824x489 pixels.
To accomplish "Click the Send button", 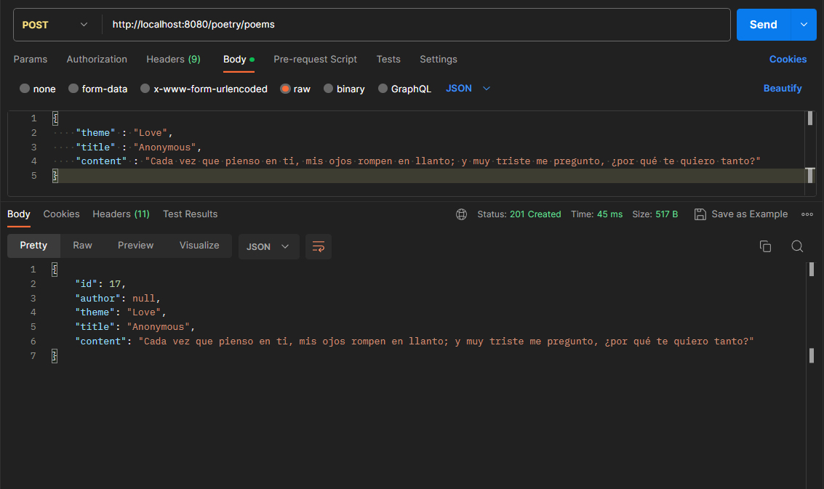I will coord(763,25).
